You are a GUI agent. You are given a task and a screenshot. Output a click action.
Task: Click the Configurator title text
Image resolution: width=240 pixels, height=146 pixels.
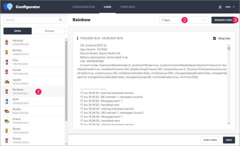(x=28, y=7)
